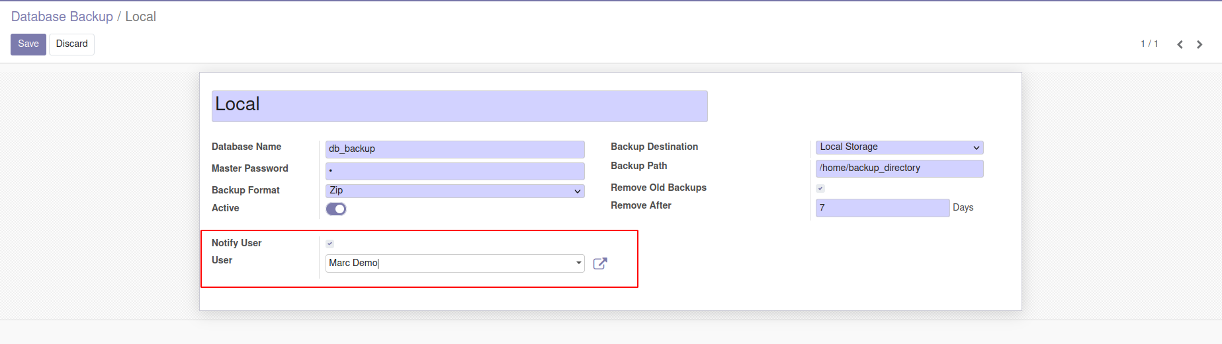Edit the Backup Path field
This screenshot has width=1222, height=344.
pos(899,168)
